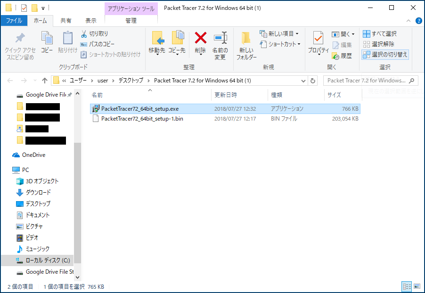Cut the selected file with the scissors

[95, 34]
